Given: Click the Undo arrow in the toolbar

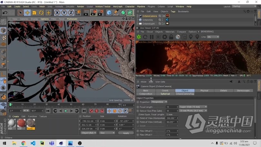Looking at the screenshot, I should tap(5, 13).
